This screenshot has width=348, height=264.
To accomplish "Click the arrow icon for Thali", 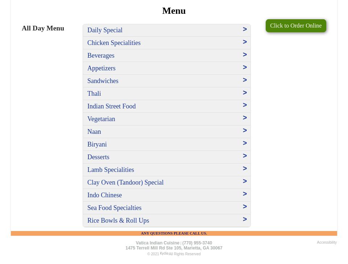I will 245,93.
